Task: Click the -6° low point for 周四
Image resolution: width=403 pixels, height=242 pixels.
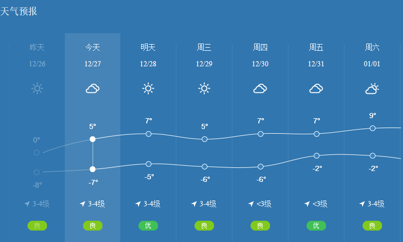Action: (260, 166)
